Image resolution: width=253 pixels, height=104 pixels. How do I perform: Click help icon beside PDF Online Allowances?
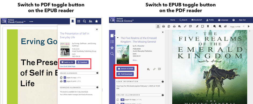(x=163, y=95)
